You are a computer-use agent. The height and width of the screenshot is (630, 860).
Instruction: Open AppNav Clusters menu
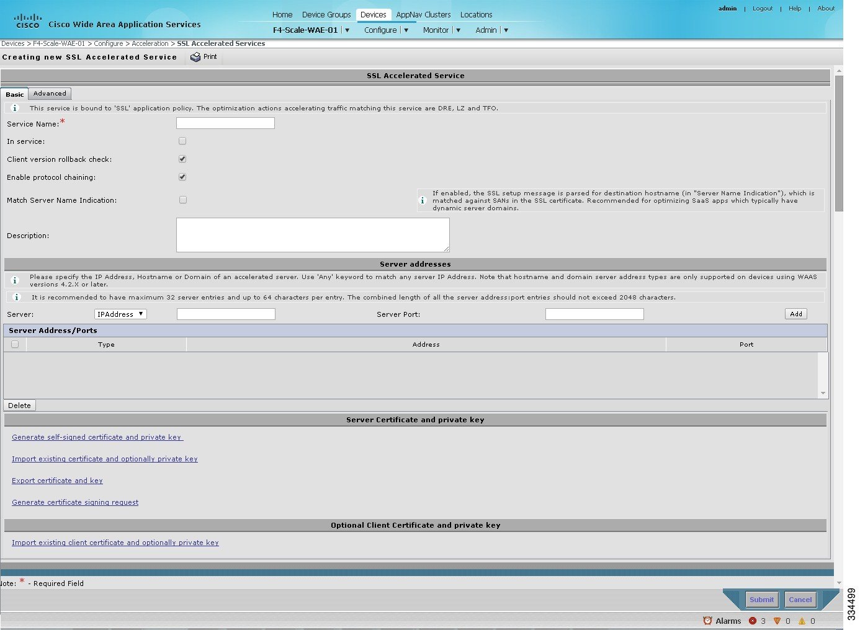(x=424, y=14)
